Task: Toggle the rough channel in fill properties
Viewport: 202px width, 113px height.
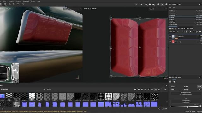Action: click(199, 87)
